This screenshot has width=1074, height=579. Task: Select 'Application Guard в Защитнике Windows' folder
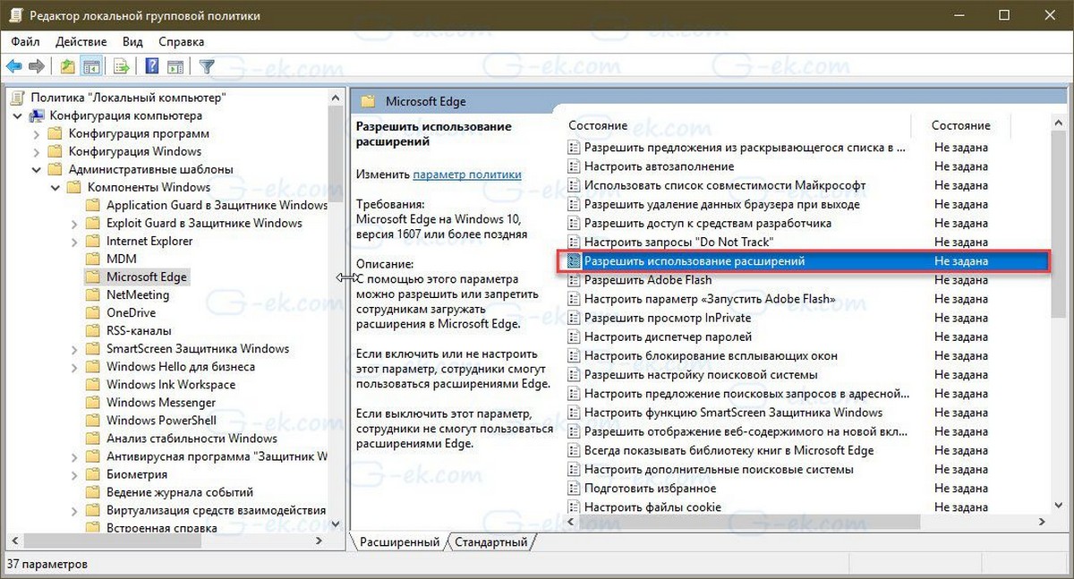pos(217,205)
